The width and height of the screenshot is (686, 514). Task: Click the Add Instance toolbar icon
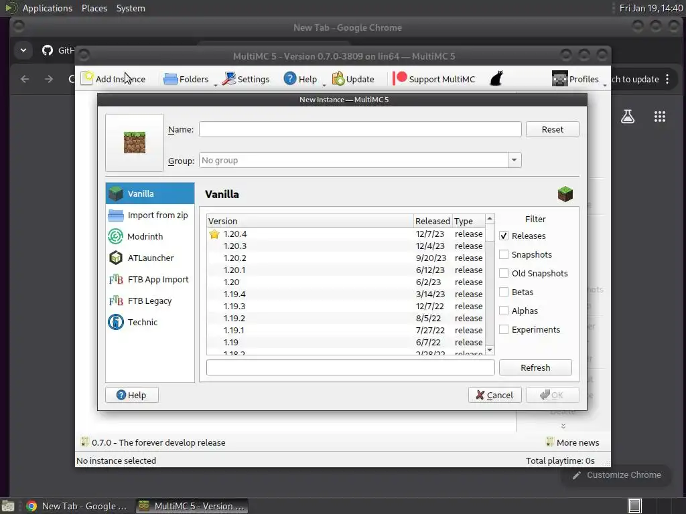point(87,79)
